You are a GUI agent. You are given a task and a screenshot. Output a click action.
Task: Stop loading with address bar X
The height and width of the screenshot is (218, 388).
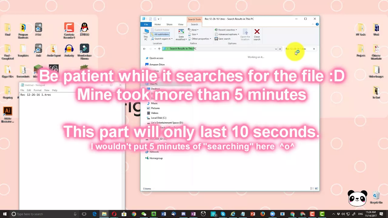click(280, 49)
